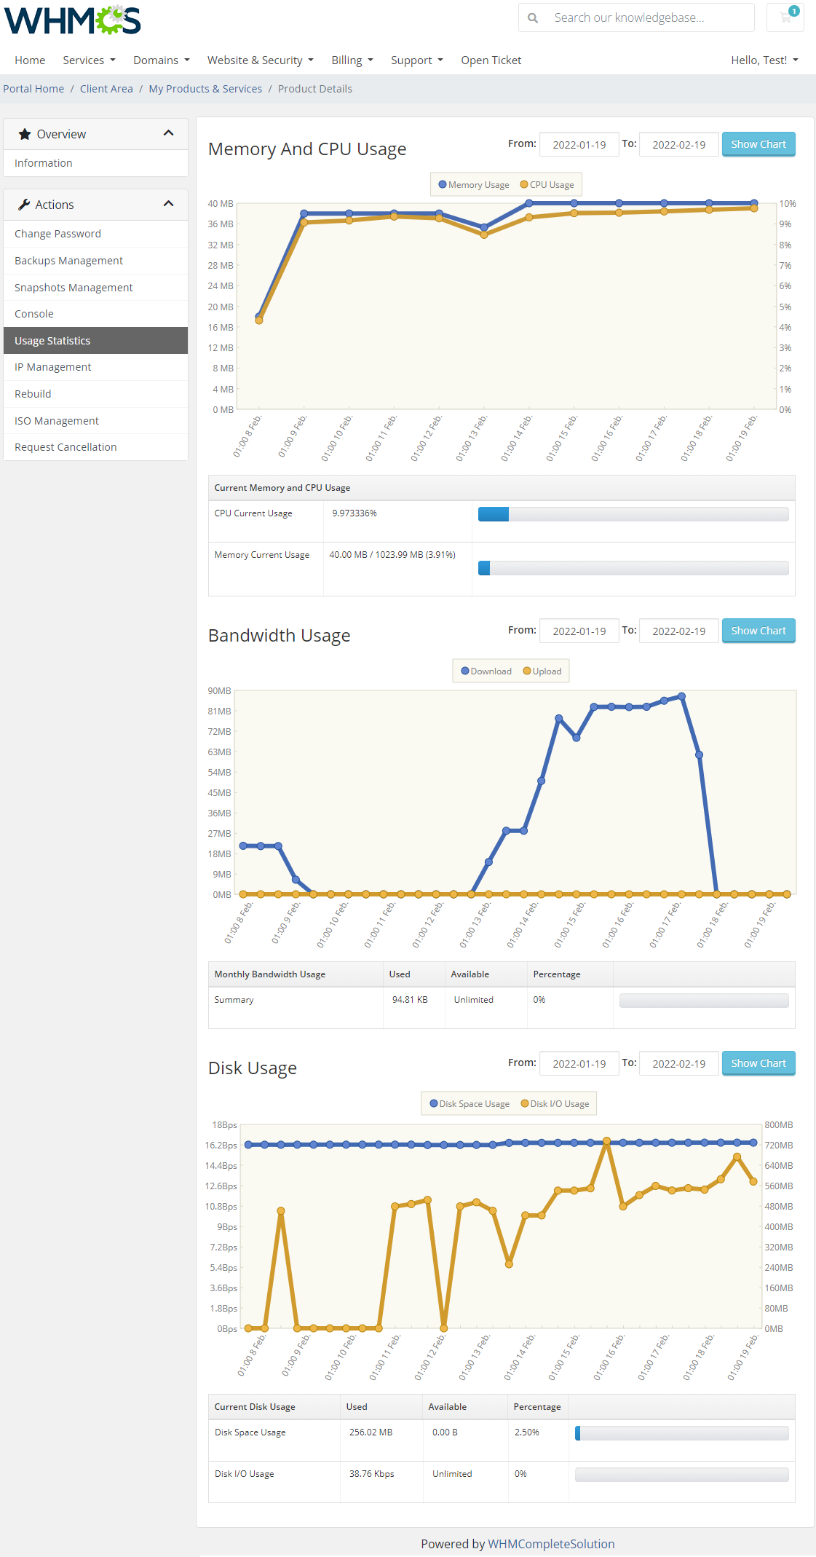The height and width of the screenshot is (1557, 816).
Task: Open the Support dropdown
Action: pos(417,60)
